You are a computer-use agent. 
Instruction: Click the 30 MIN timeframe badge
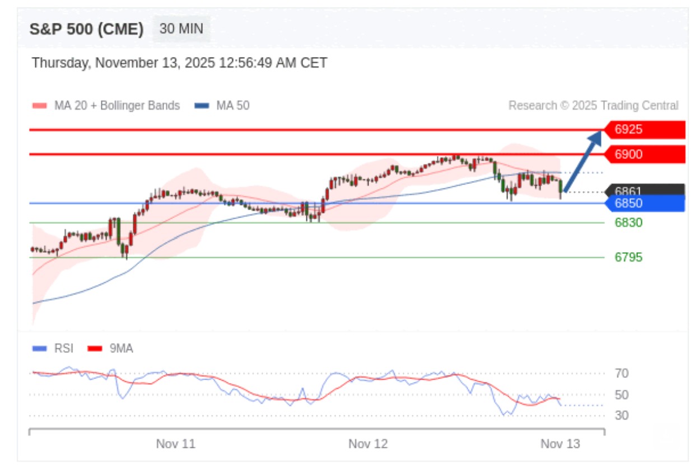181,29
